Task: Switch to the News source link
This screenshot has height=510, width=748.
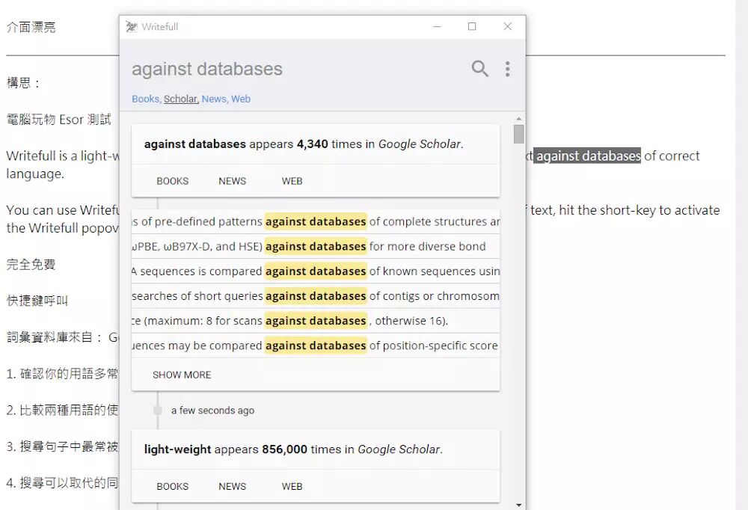Action: coord(213,99)
